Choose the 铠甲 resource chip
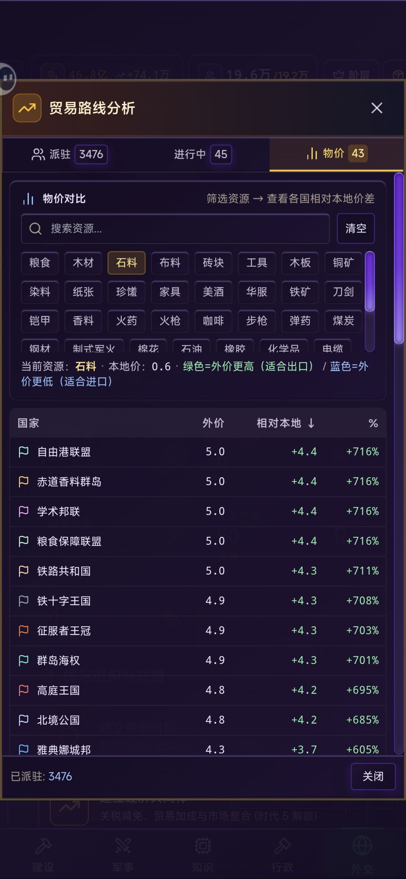 tap(40, 321)
